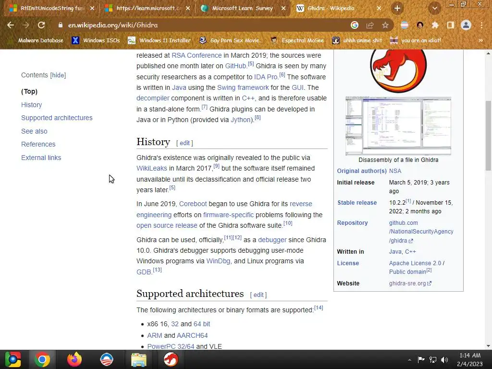The width and height of the screenshot is (492, 369).
Task: Jump to (Top) in contents
Action: [29, 91]
